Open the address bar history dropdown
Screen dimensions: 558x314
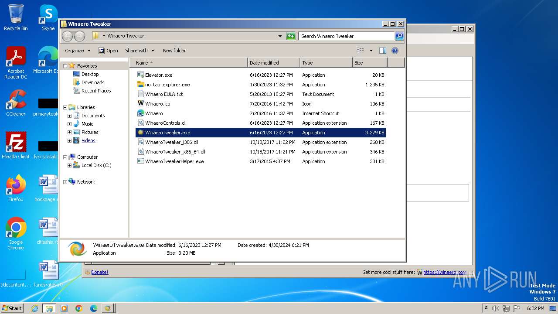(280, 36)
